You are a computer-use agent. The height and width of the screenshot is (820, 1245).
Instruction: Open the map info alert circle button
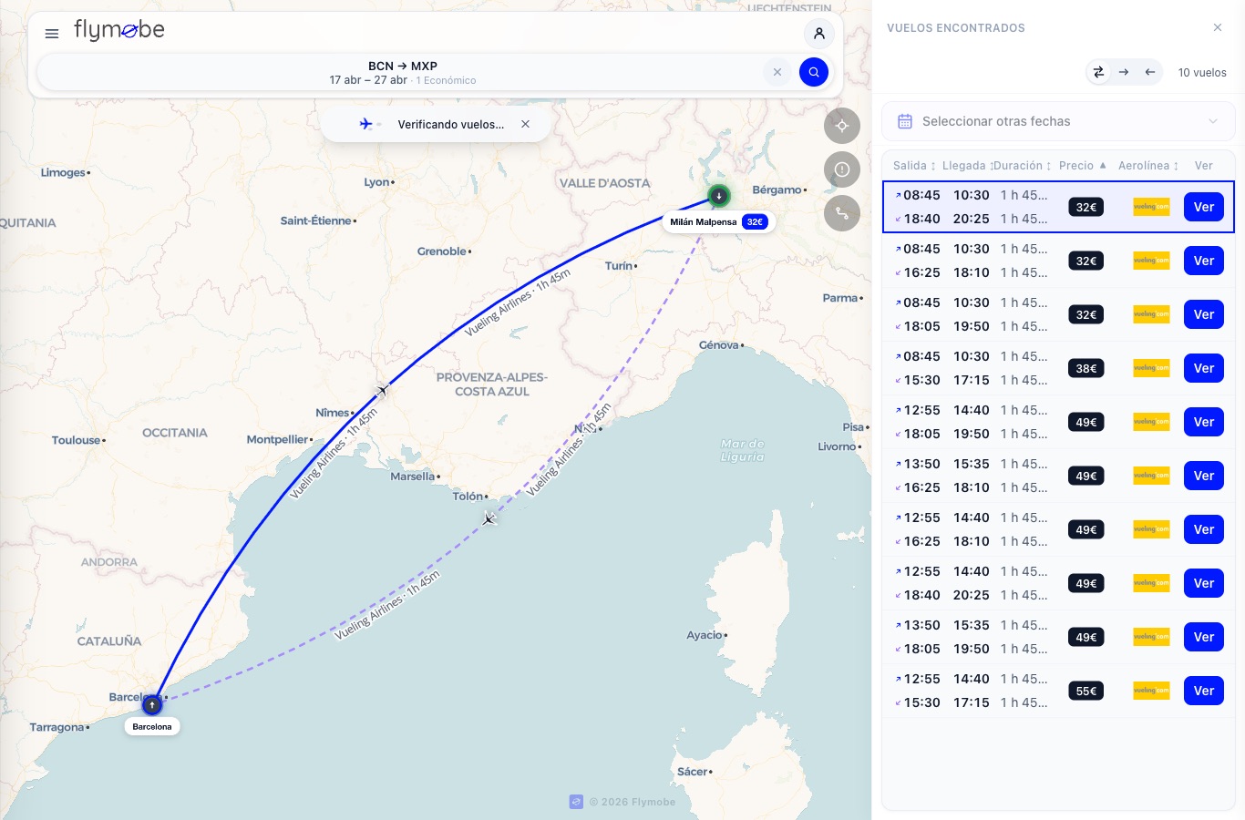(x=842, y=169)
